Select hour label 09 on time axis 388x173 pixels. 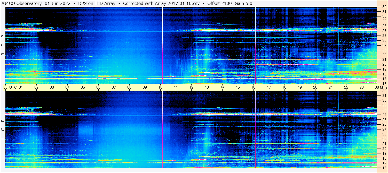[x=145, y=87]
